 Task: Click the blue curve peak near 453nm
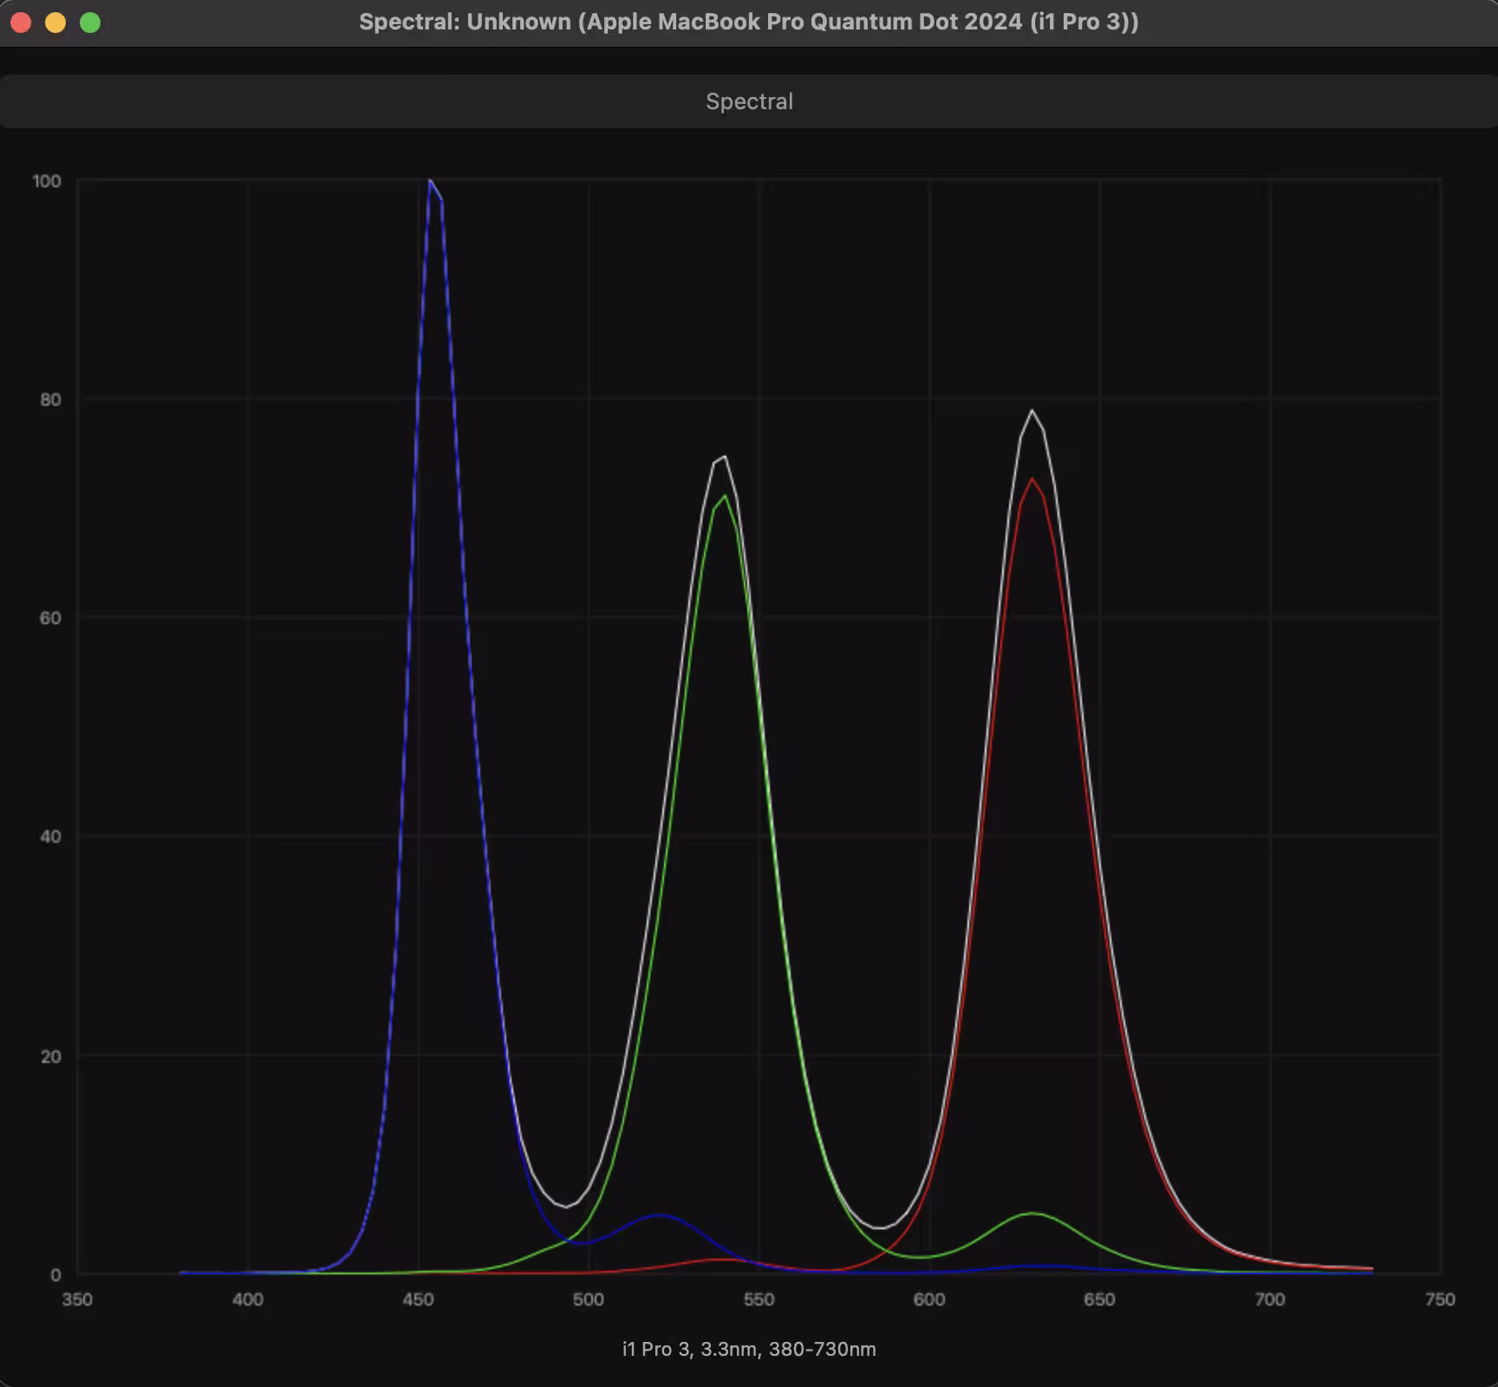click(x=430, y=181)
